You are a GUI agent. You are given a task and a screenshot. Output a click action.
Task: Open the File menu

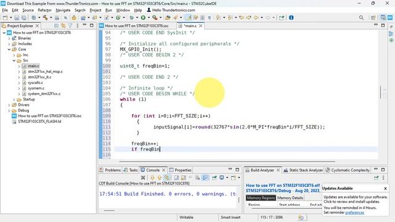pyautogui.click(x=5, y=10)
